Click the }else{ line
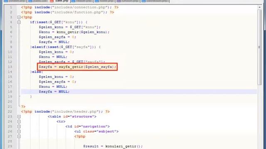 click(x=37, y=72)
